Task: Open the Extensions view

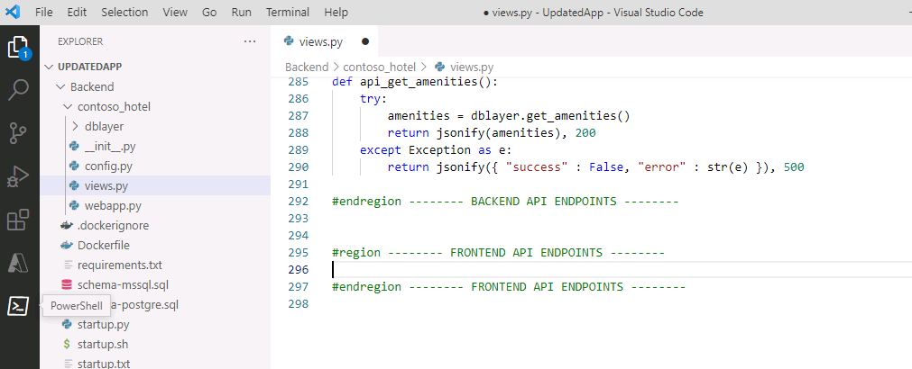Action: coord(19,219)
